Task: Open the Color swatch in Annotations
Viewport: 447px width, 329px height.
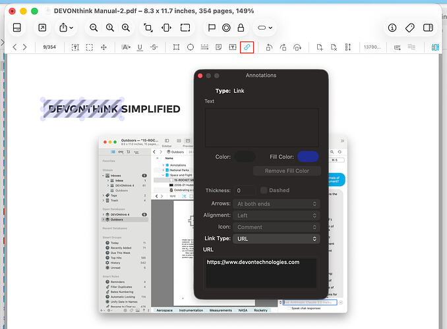Action: click(245, 157)
